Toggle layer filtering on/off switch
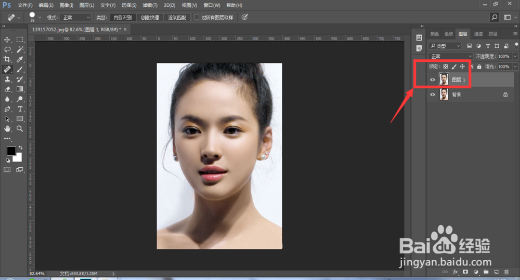 tap(516, 45)
